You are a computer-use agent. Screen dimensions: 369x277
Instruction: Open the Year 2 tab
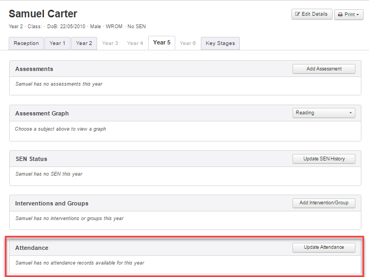(x=84, y=43)
